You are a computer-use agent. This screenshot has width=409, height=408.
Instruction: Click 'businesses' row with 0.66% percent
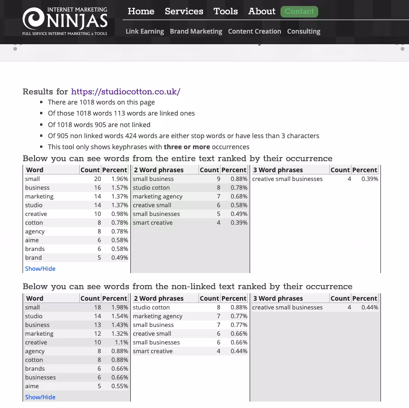point(76,377)
